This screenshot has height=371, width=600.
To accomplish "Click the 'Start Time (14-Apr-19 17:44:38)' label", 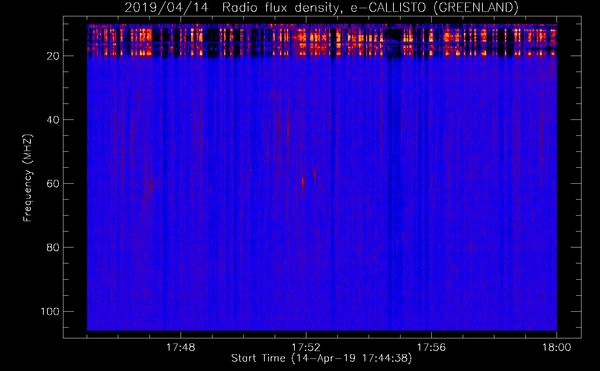I will point(322,358).
